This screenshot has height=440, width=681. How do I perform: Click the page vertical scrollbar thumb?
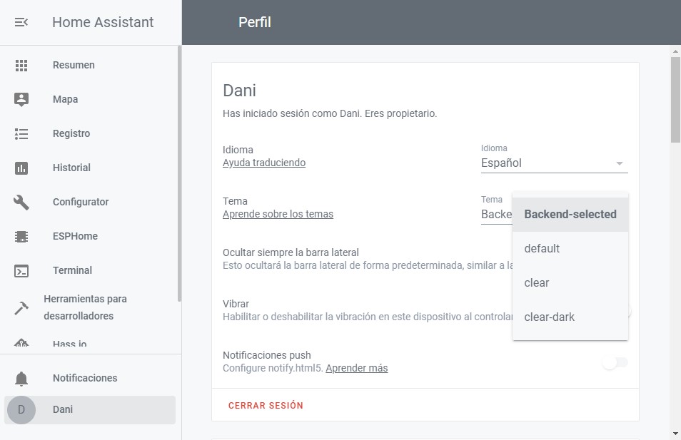[x=675, y=100]
